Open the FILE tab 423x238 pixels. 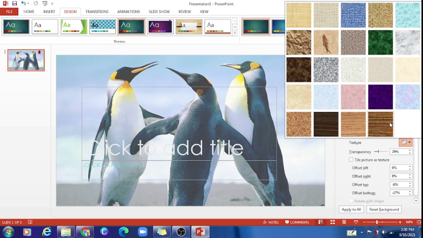(x=9, y=12)
